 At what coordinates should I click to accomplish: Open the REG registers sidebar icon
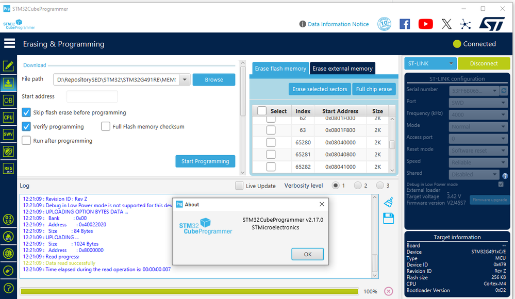8,169
